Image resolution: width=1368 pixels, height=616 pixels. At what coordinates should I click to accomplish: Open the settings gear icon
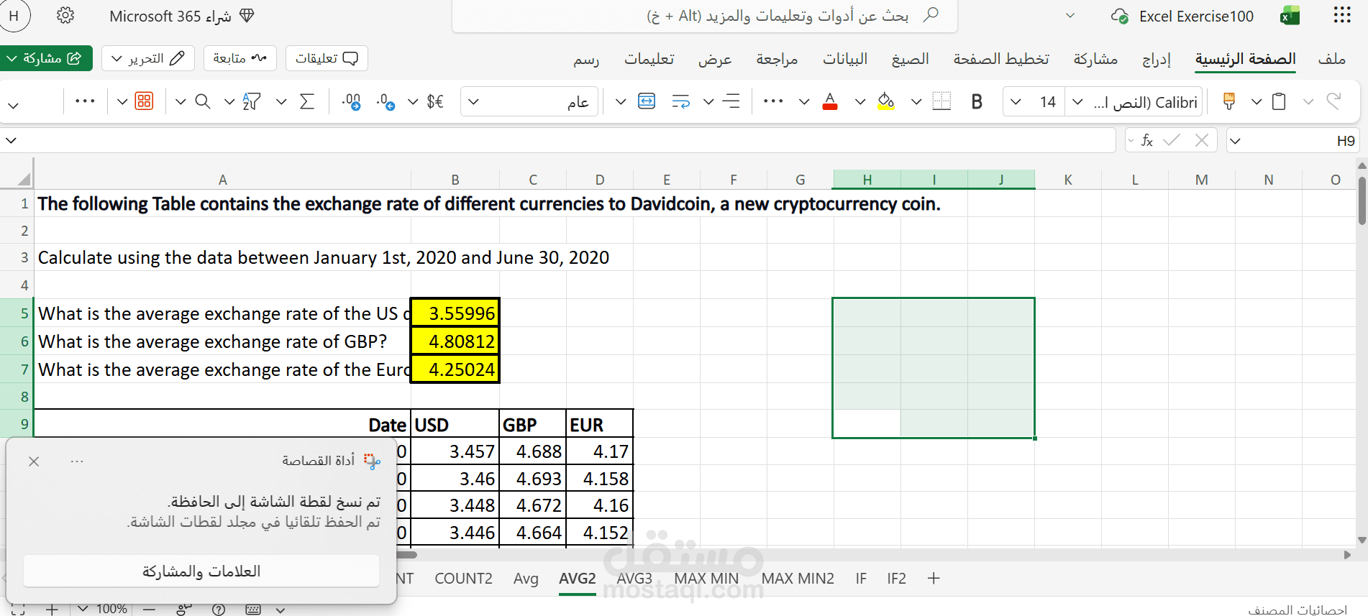coord(65,15)
